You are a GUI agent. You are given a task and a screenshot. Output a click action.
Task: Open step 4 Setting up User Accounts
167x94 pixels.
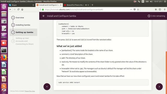pos(25,41)
